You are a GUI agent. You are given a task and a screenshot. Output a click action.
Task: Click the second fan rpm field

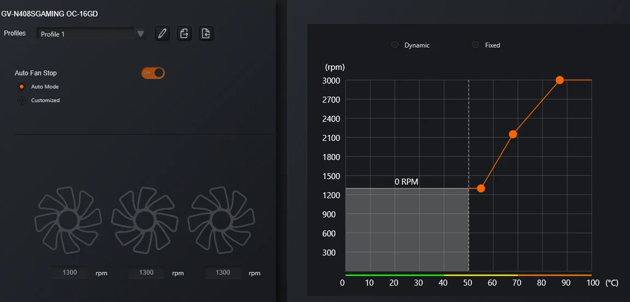pos(146,273)
